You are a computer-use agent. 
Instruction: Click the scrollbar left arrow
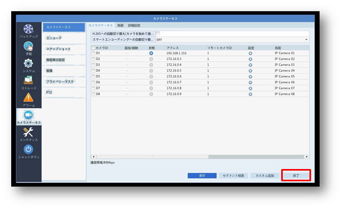[x=93, y=156]
